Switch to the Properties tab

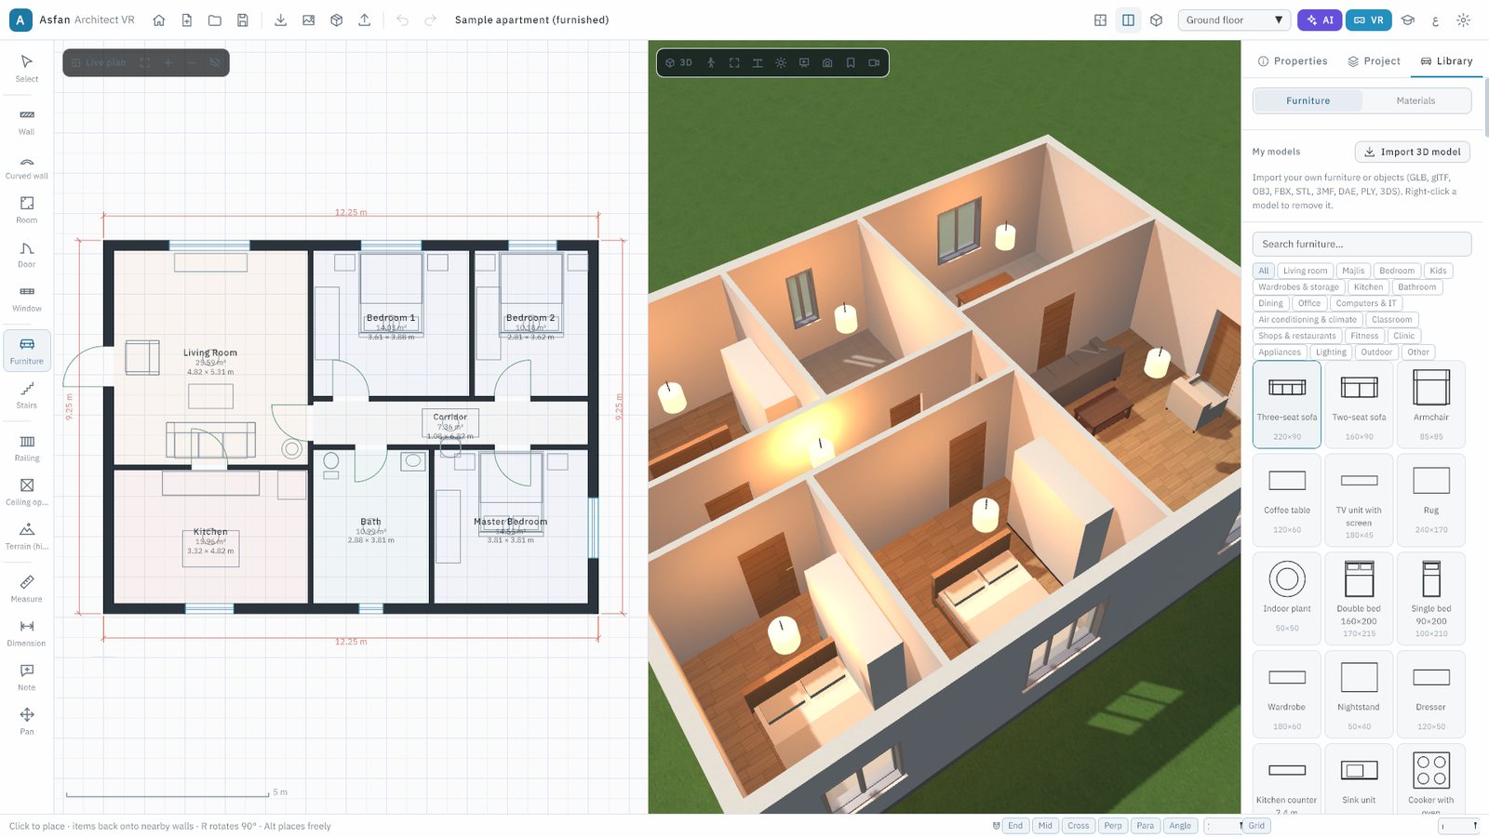pos(1293,61)
